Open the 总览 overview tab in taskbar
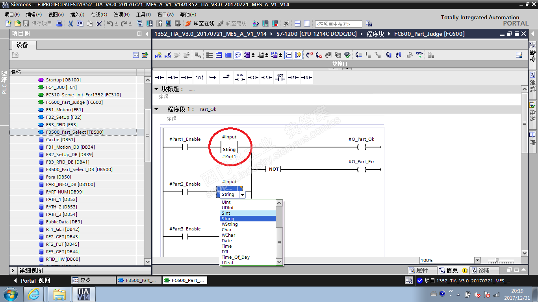The width and height of the screenshot is (538, 302). coord(93,280)
